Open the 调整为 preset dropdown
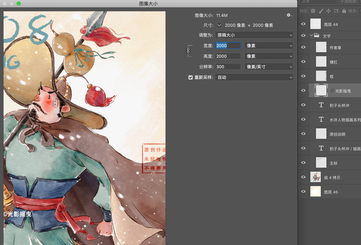The image size is (361, 245). (254, 35)
